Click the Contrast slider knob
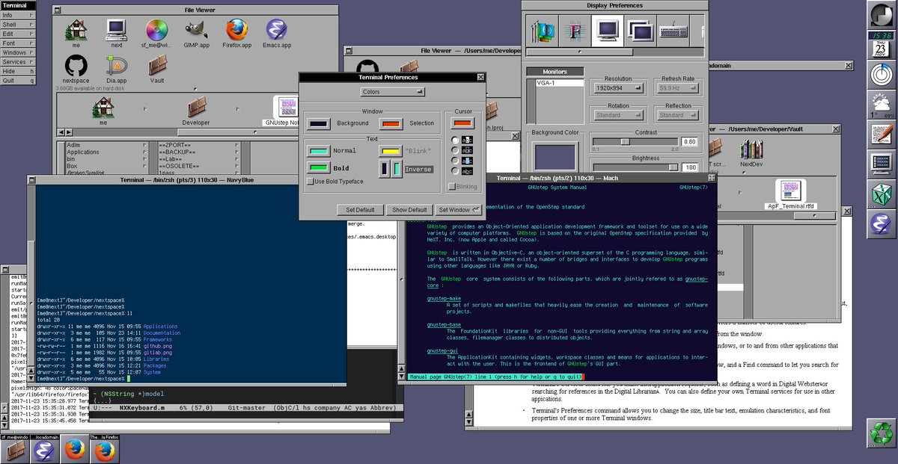 pyautogui.click(x=625, y=141)
